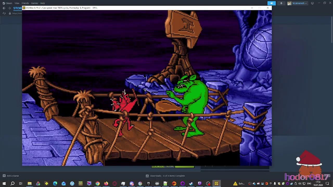This screenshot has width=333, height=187.
Task: Launch Firefox from the taskbar
Action: coord(106,184)
